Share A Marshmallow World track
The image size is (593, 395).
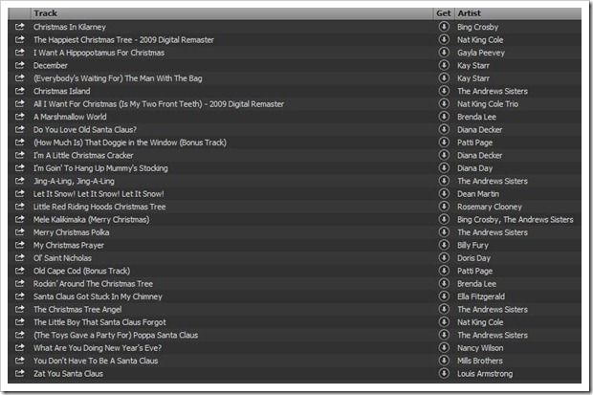[x=20, y=117]
